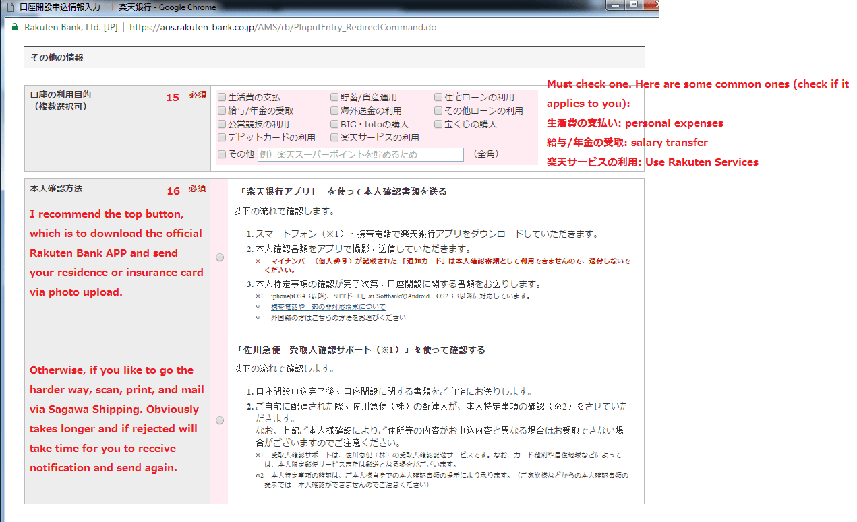Check the 給与/年金の受取 checkbox

222,111
